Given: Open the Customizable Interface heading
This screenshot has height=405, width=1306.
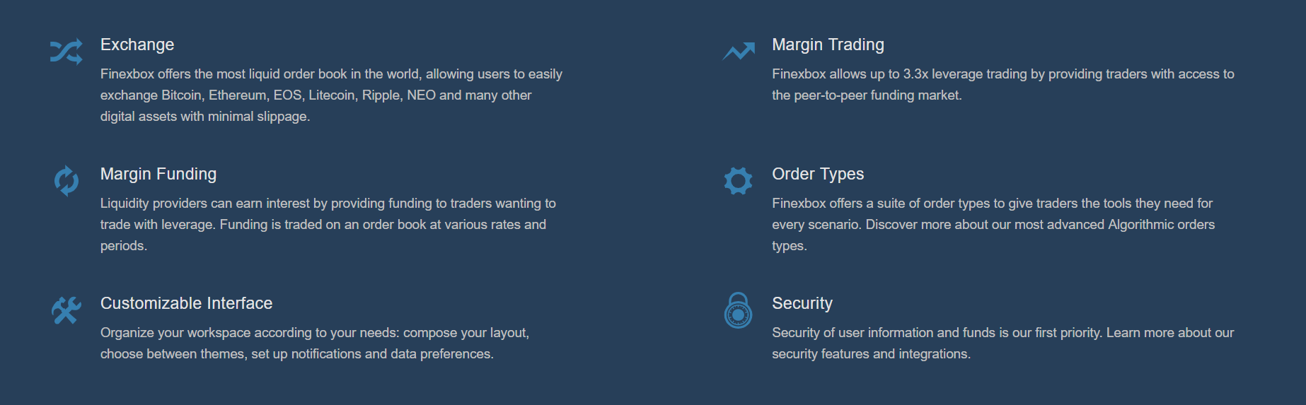Looking at the screenshot, I should 186,303.
